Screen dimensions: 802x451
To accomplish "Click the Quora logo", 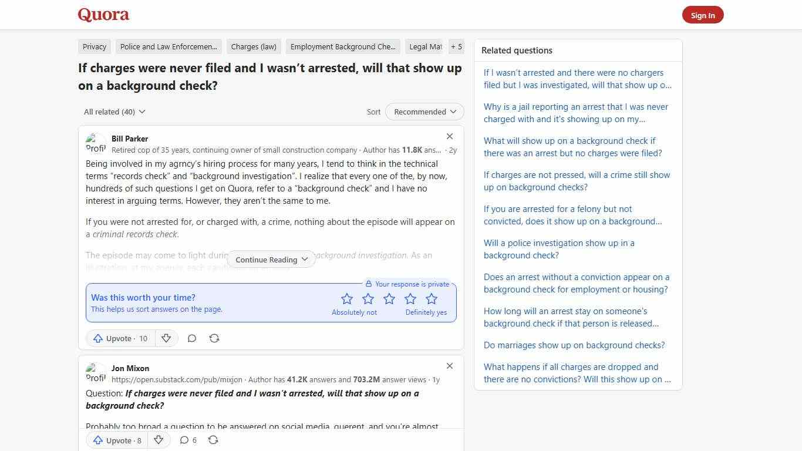I will [x=103, y=14].
